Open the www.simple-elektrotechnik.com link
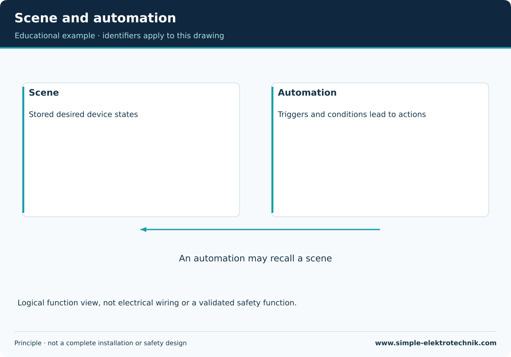Screen dimensions: 511x357 [x=436, y=343]
